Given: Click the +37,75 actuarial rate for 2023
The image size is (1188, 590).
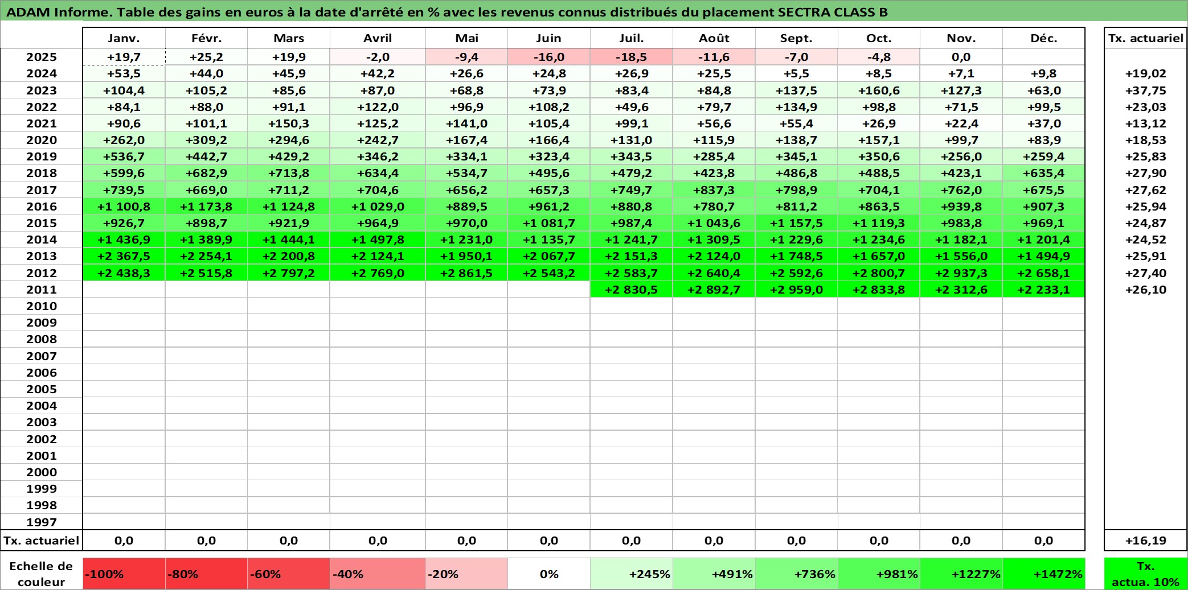Looking at the screenshot, I should tap(1146, 90).
